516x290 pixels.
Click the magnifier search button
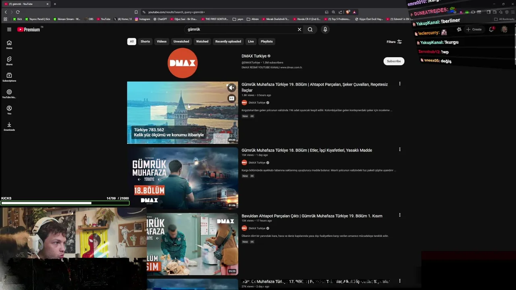tap(310, 29)
